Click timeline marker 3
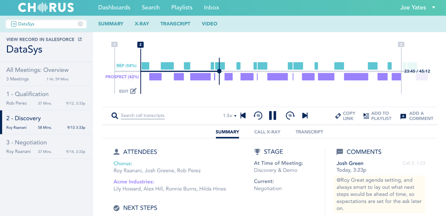Image resolution: width=446 pixels, height=216 pixels. (x=401, y=45)
